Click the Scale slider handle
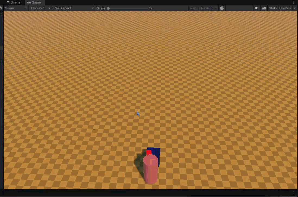This screenshot has width=298, height=197. click(108, 8)
